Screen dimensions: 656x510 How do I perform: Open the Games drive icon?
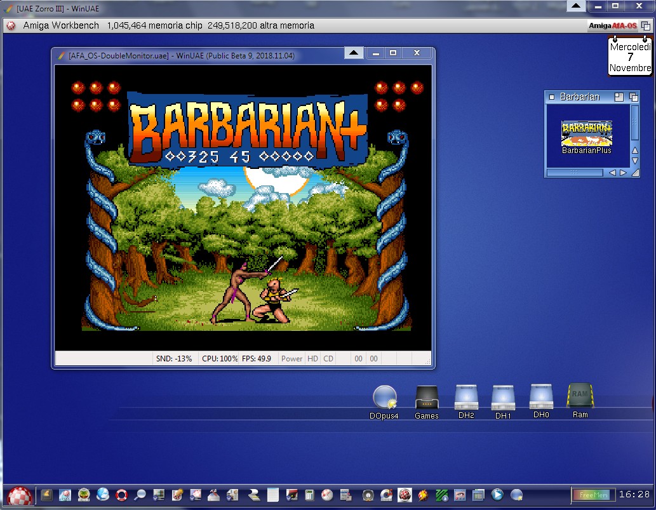coord(426,398)
